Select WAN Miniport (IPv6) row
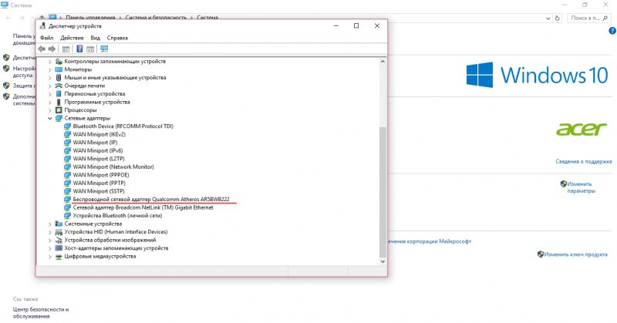 [x=98, y=150]
